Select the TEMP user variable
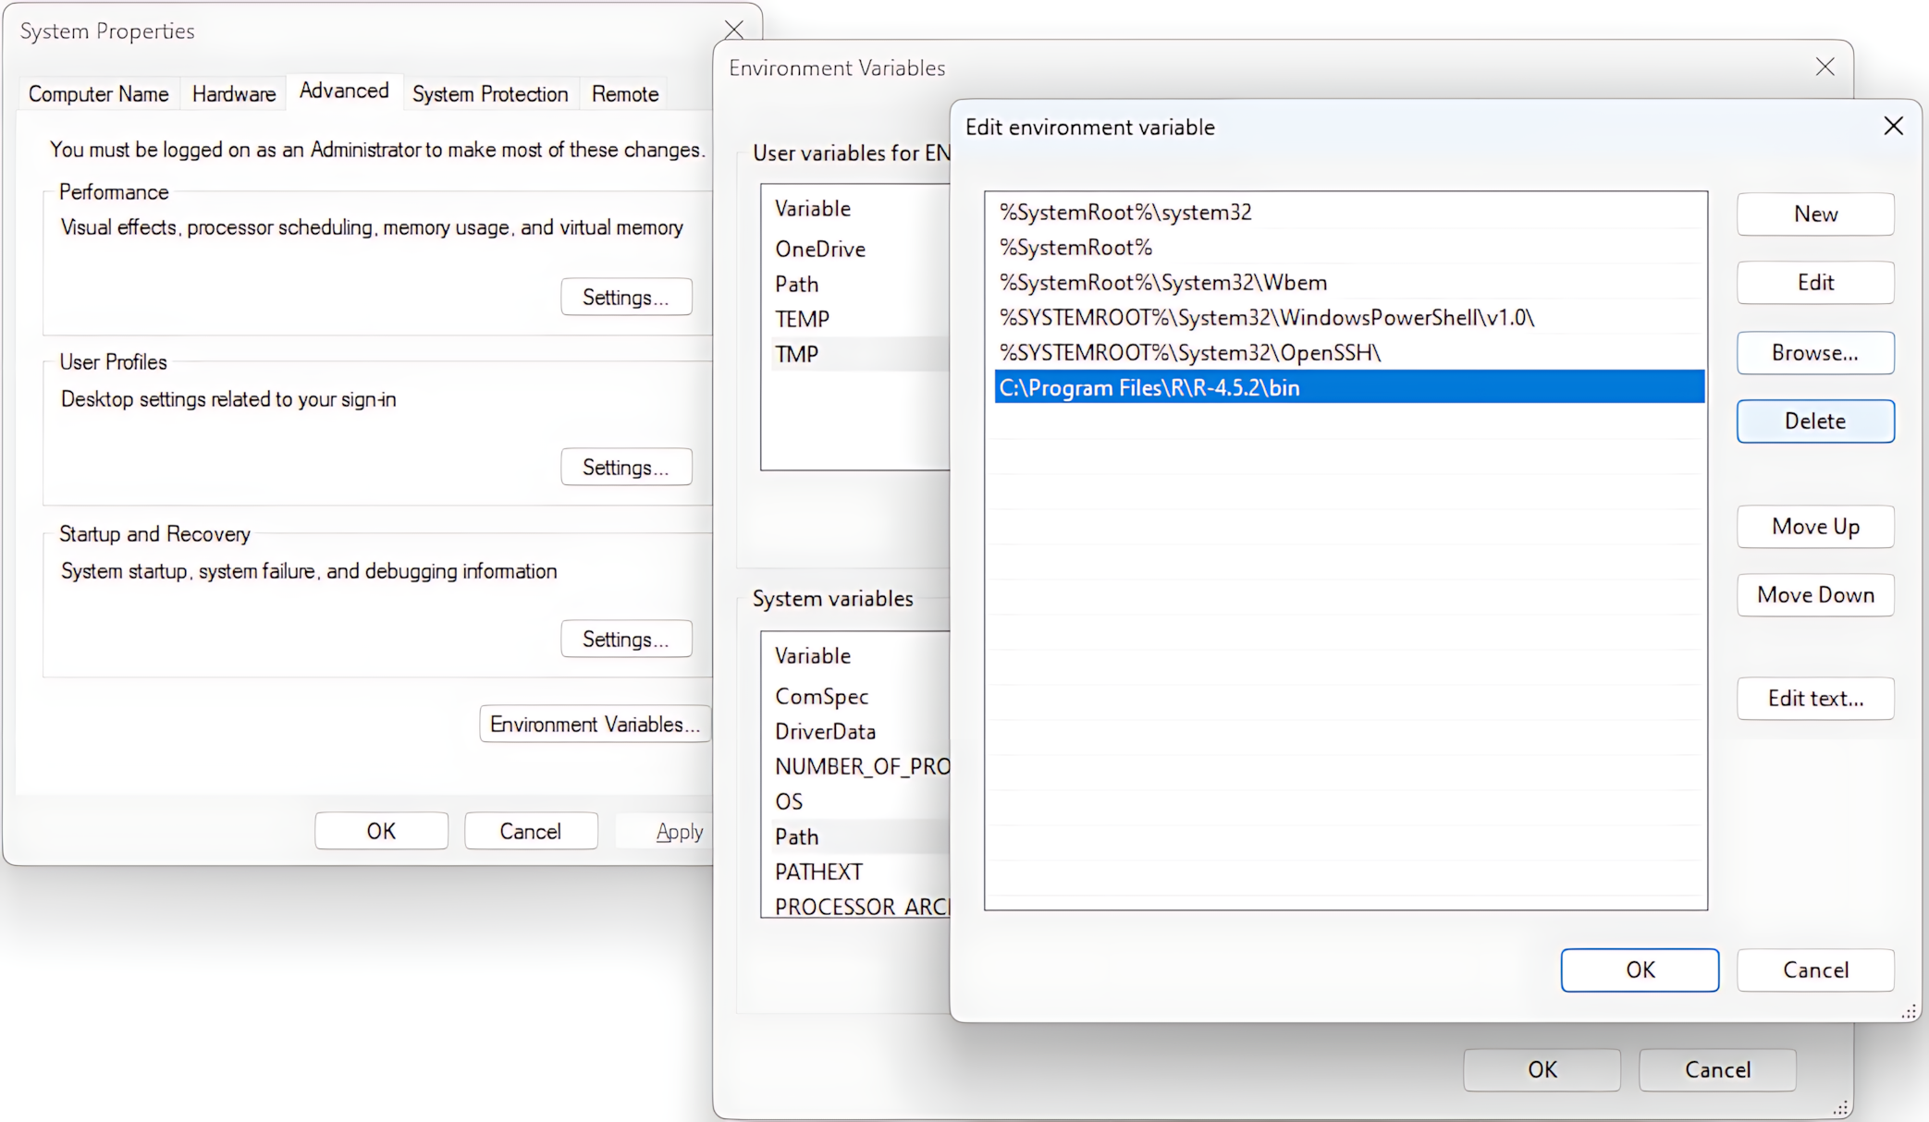The height and width of the screenshot is (1122, 1929). [802, 320]
